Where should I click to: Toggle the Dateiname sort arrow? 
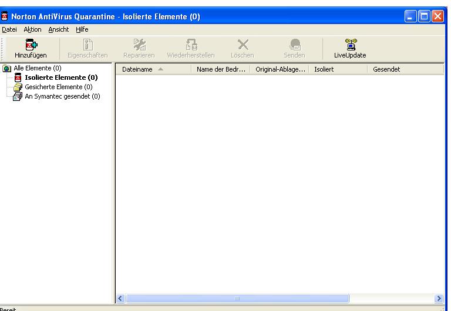coord(160,69)
